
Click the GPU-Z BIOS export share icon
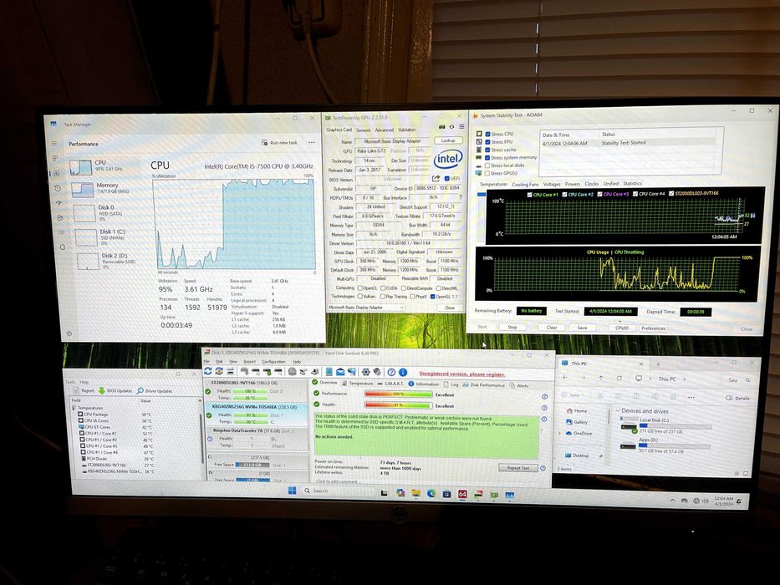click(x=436, y=179)
